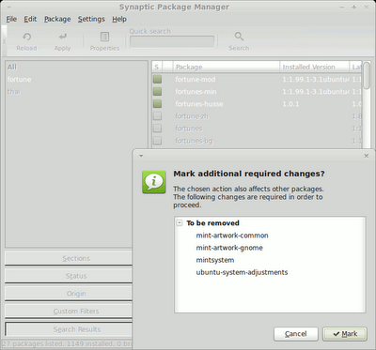Click the green info speech-bubble dialog icon
376x350 pixels.
(x=154, y=182)
